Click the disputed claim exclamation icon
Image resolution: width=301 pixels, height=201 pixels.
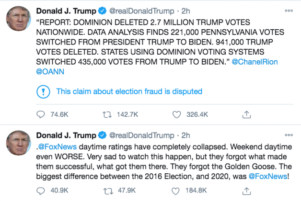(43, 91)
